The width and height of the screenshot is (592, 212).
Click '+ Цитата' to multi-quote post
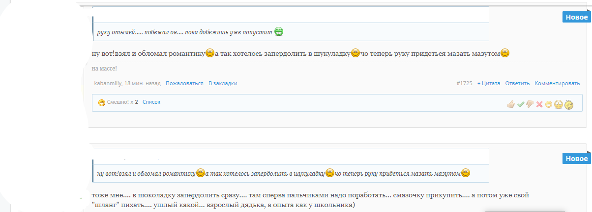[x=489, y=83]
